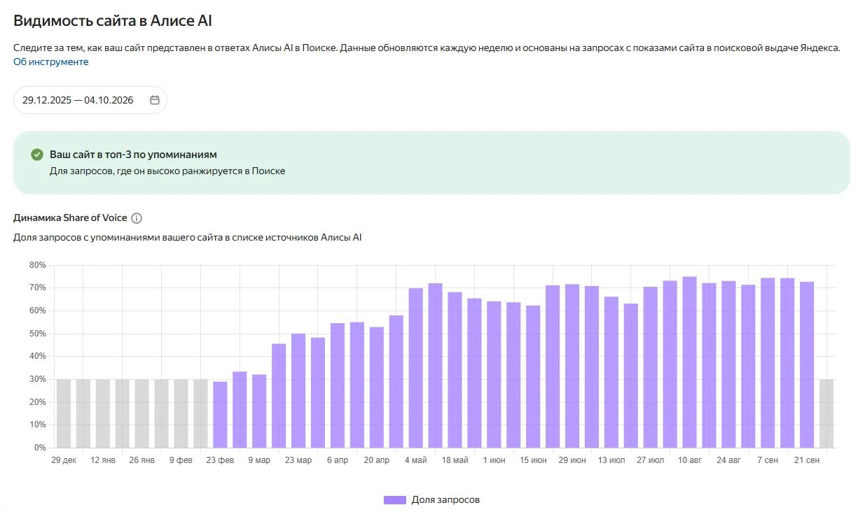The image size is (858, 512).
Task: Click the heading 'Видимость сайта в Алисе AI'
Action: click(113, 21)
